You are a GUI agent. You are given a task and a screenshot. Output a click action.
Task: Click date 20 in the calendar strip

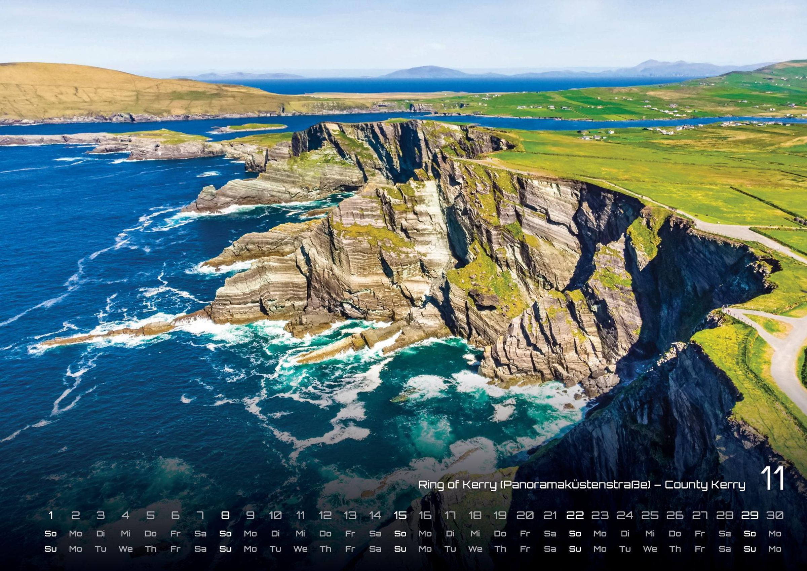click(x=525, y=516)
